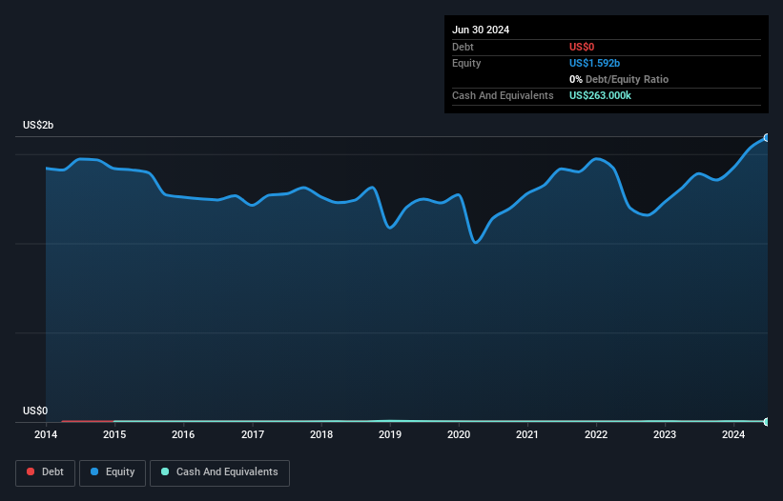Select the 2017 x-axis label
The height and width of the screenshot is (501, 783).
coord(253,434)
